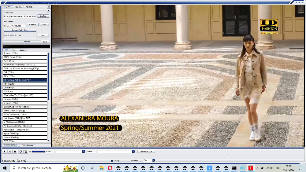Screen dimensions: 306x172
Task: Select channel Skrypin.ua (1080p)
Action: click(x=25, y=107)
